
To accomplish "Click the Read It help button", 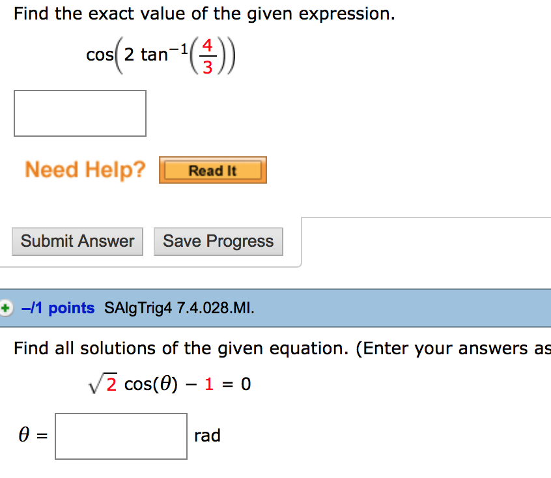I will 212,171.
